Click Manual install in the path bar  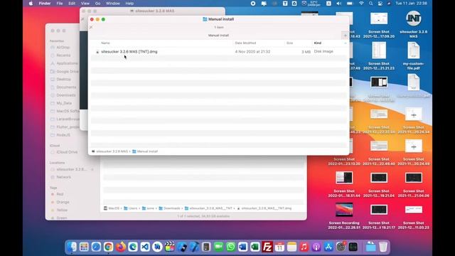point(145,151)
